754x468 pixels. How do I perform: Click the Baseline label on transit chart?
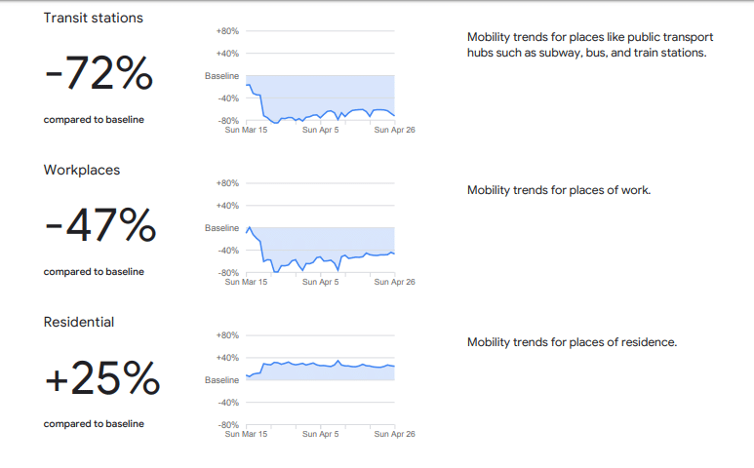pos(221,76)
